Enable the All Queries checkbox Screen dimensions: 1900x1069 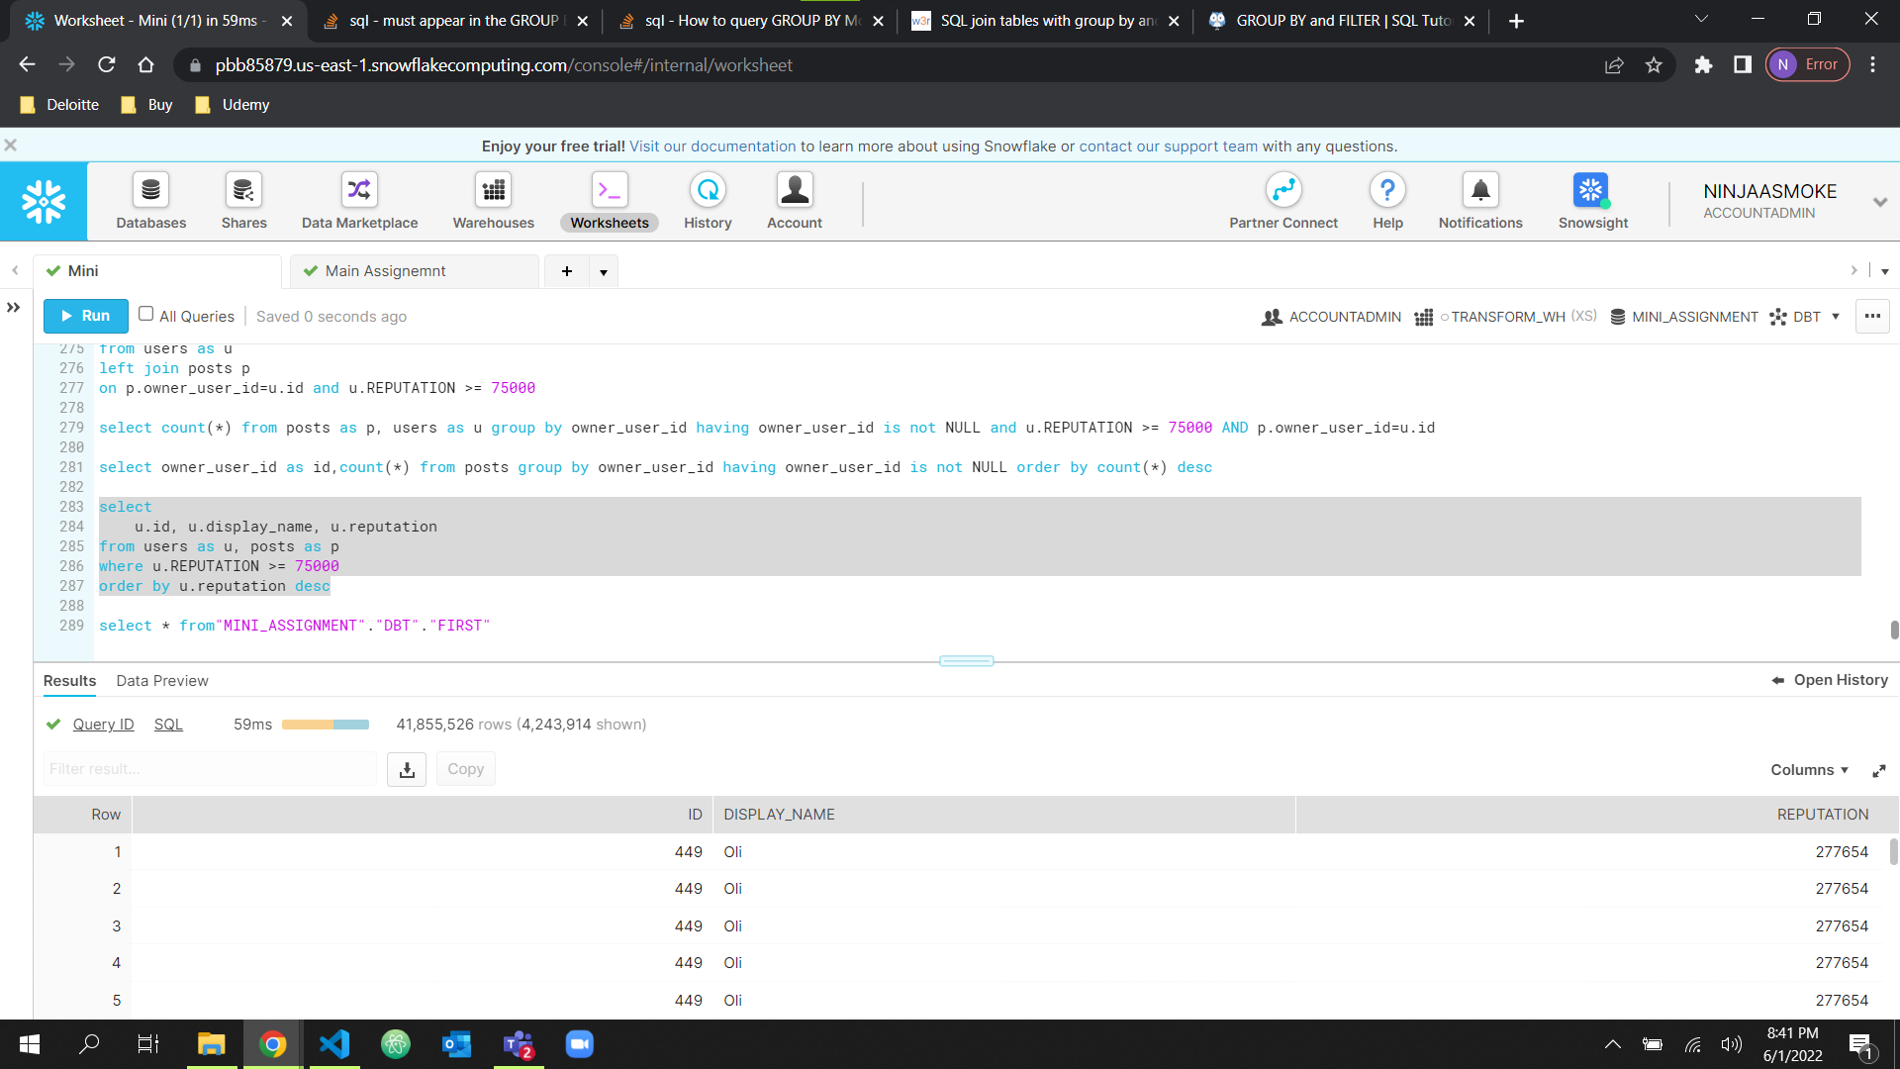tap(145, 314)
